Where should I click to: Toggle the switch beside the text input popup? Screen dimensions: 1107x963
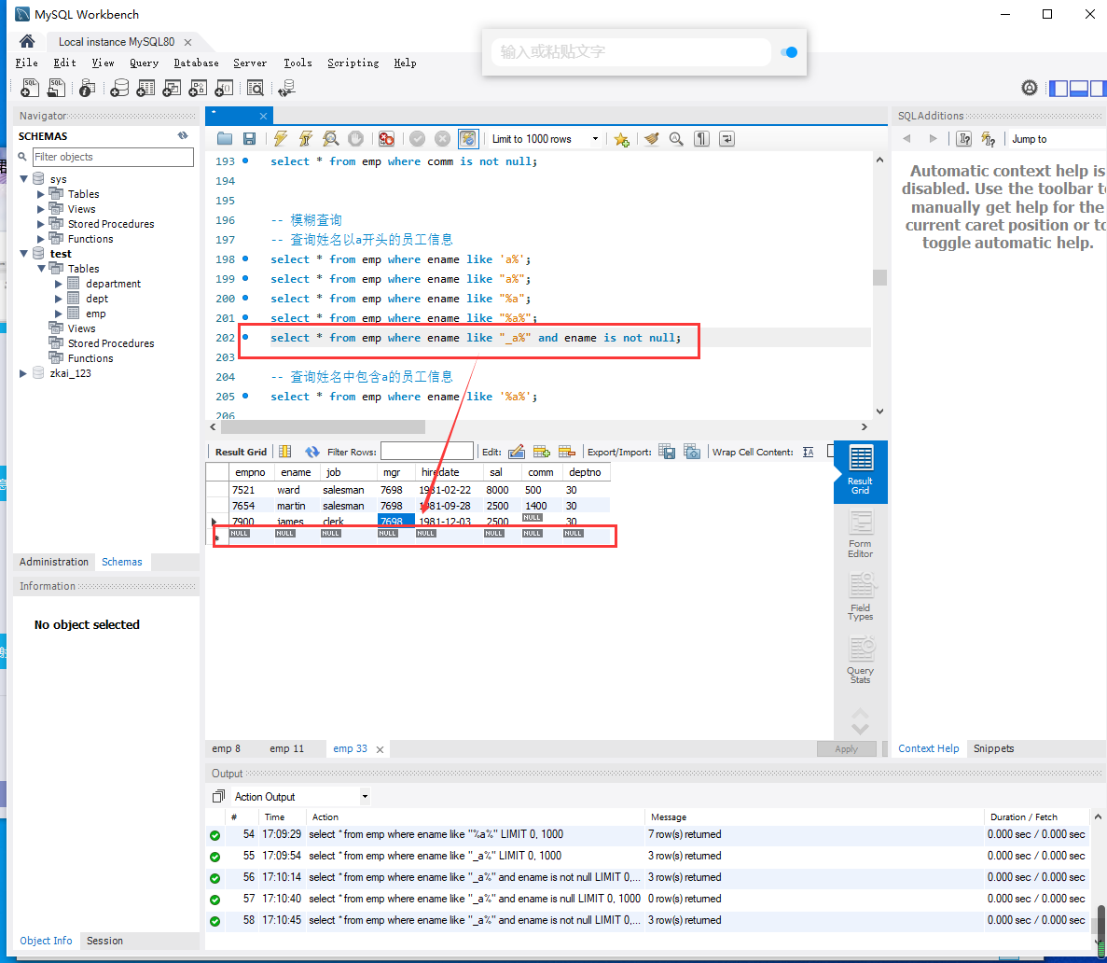(789, 52)
